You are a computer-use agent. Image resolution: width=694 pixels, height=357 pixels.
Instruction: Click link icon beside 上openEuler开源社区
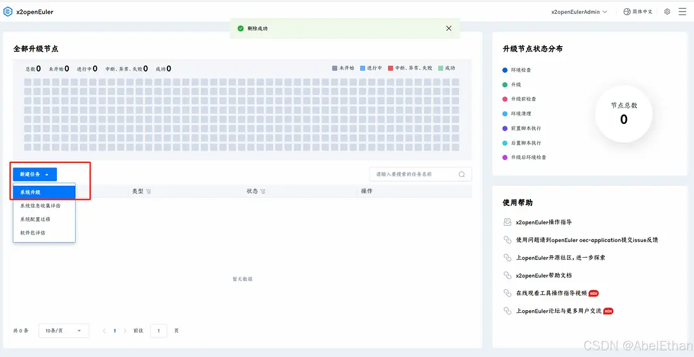pos(508,257)
